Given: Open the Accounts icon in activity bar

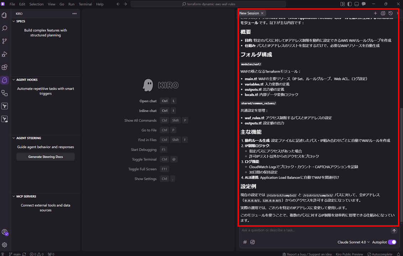Looking at the screenshot, I should (4, 232).
